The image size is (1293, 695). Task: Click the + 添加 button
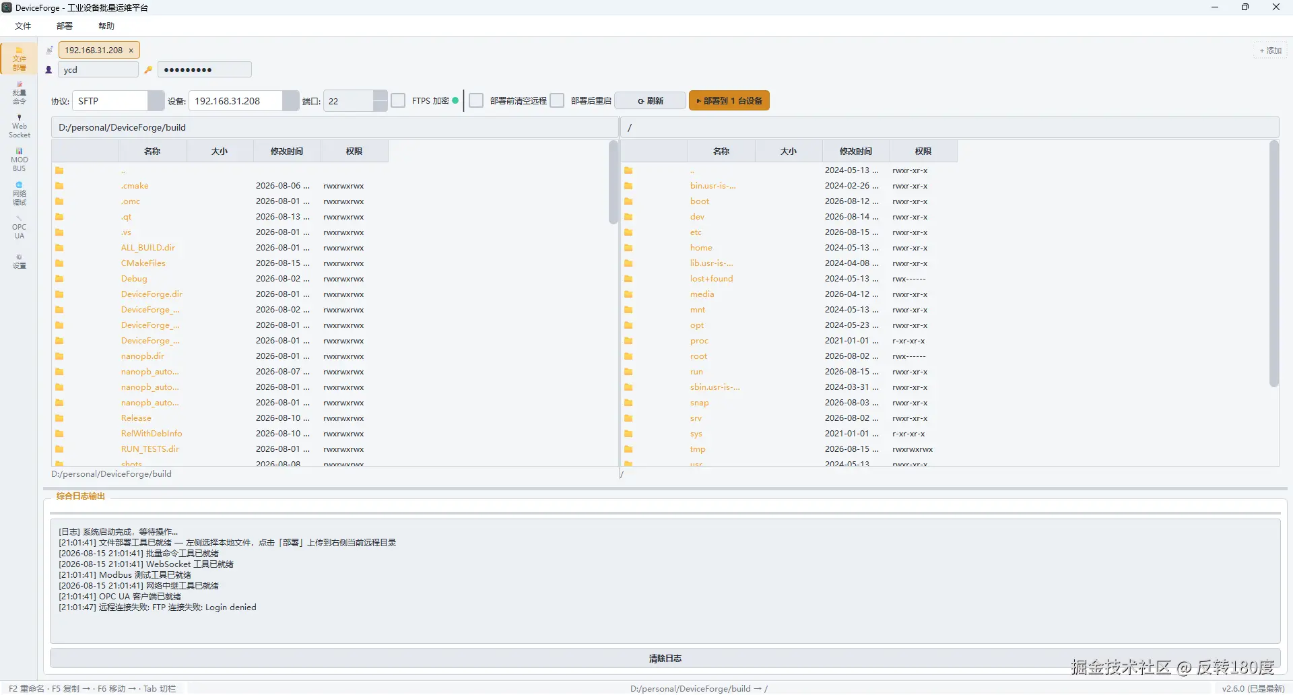[x=1271, y=51]
